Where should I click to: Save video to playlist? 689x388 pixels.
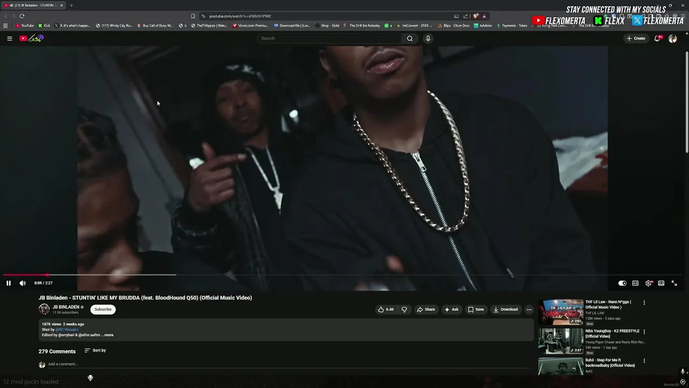[476, 309]
